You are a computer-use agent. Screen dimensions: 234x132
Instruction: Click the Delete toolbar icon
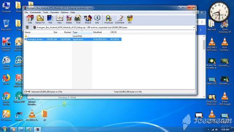pyautogui.click(x=69, y=19)
